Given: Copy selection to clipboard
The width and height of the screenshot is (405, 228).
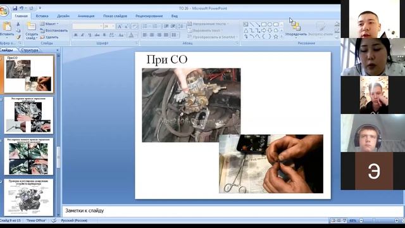Looking at the screenshot, I should tap(18, 30).
